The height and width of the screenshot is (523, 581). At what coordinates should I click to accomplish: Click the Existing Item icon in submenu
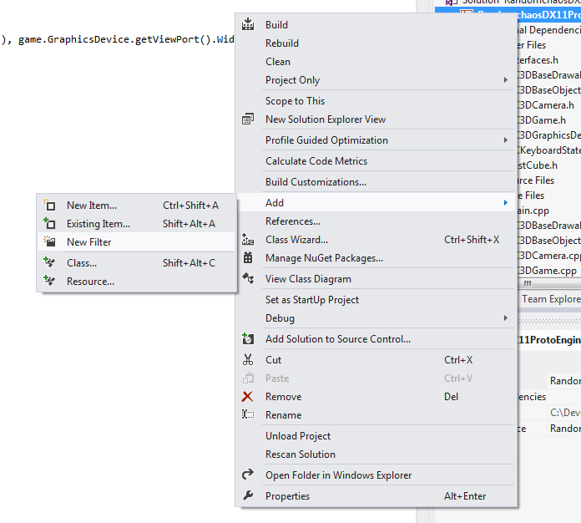tap(49, 223)
